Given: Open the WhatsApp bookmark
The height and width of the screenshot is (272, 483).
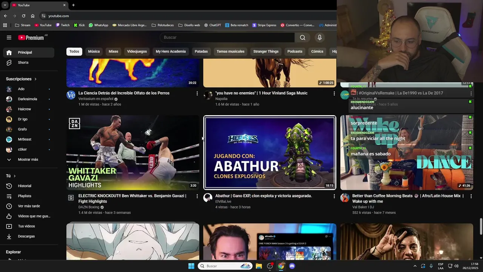Looking at the screenshot, I should click(98, 25).
